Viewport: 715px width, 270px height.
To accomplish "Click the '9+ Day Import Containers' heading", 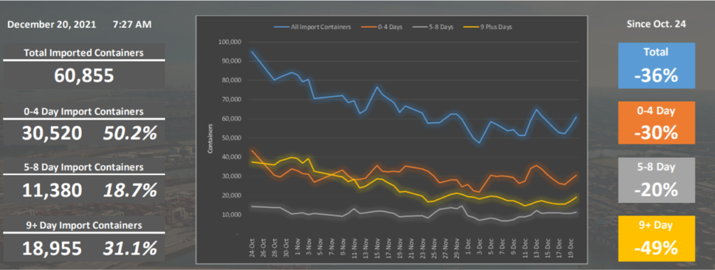I will [x=84, y=225].
